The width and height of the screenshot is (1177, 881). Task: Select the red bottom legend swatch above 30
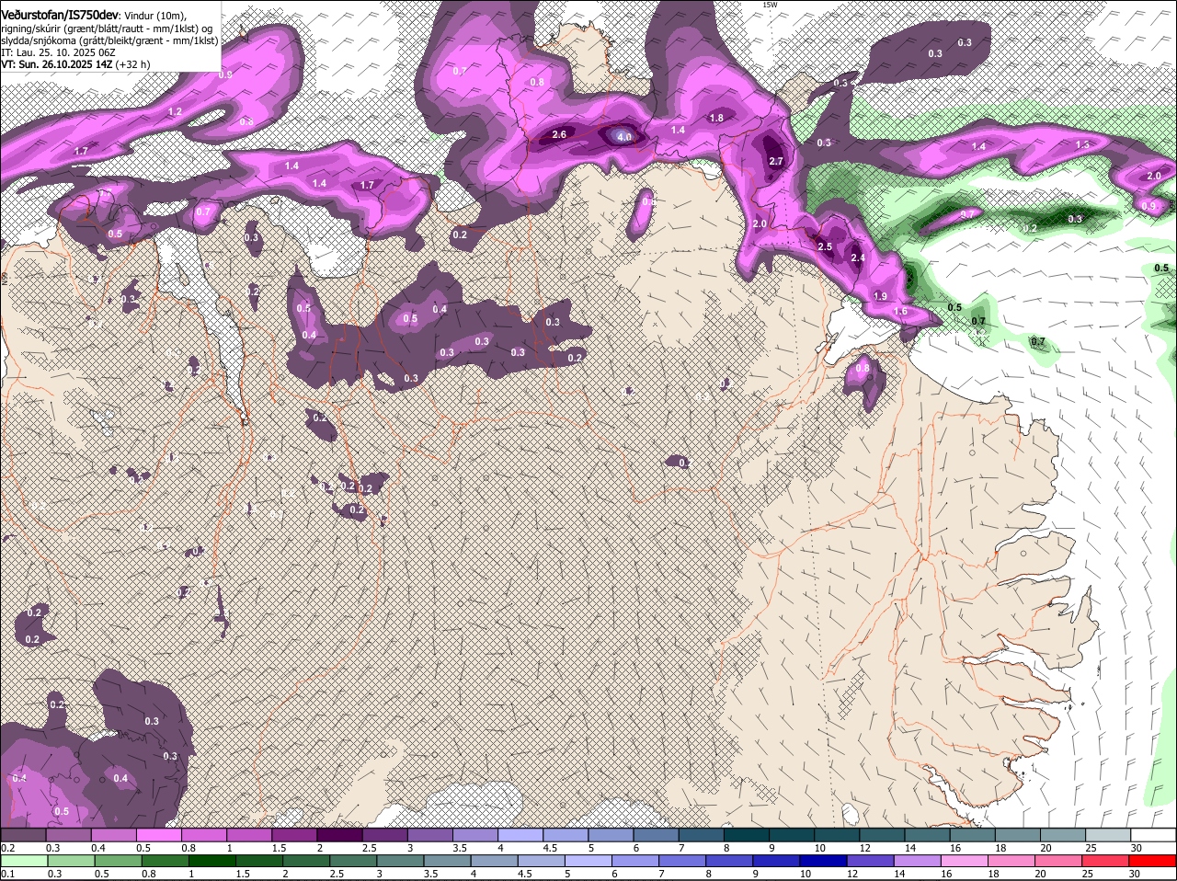click(x=1154, y=861)
